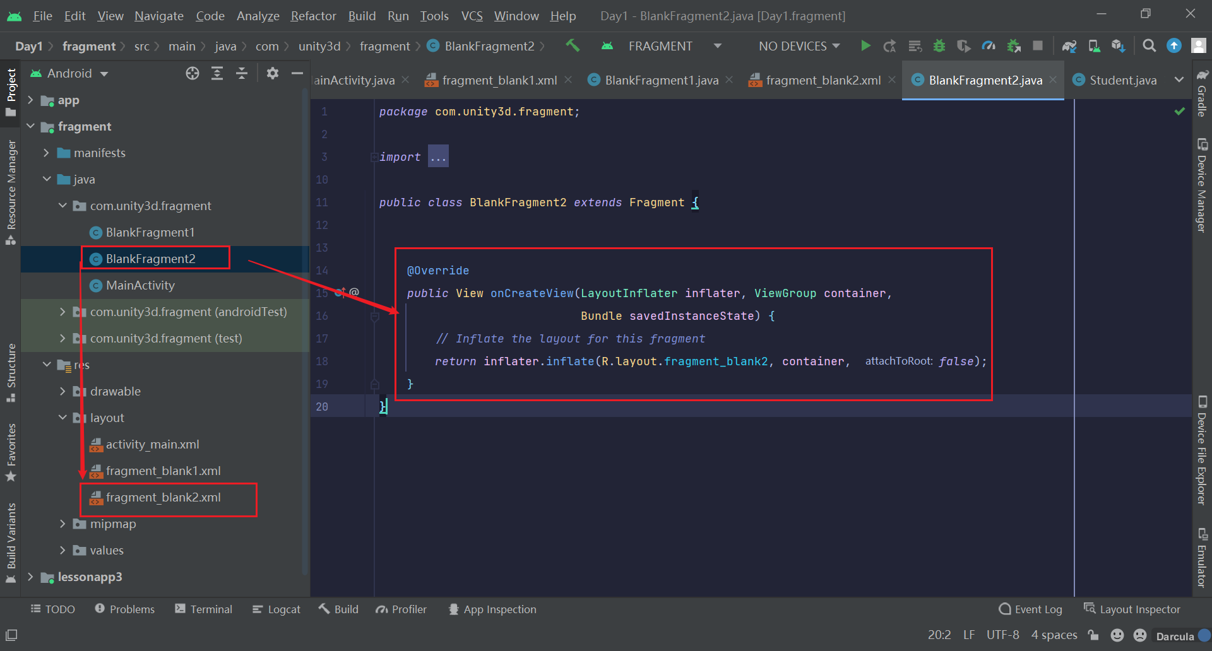1212x651 pixels.
Task: Click Attach Debugger to Android Process icon
Action: [1014, 45]
